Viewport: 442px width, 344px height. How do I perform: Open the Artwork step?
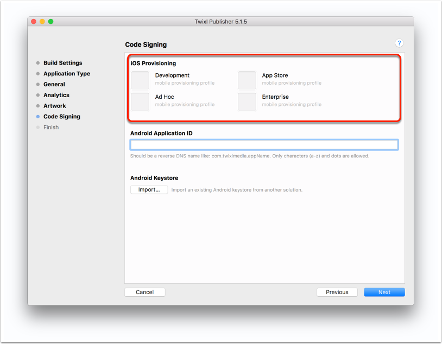click(54, 106)
